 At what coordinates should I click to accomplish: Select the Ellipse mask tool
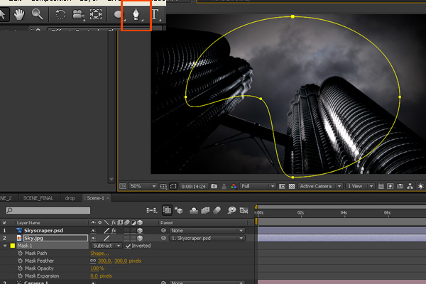tap(118, 14)
